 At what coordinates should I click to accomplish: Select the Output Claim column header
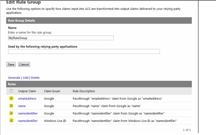27,91
